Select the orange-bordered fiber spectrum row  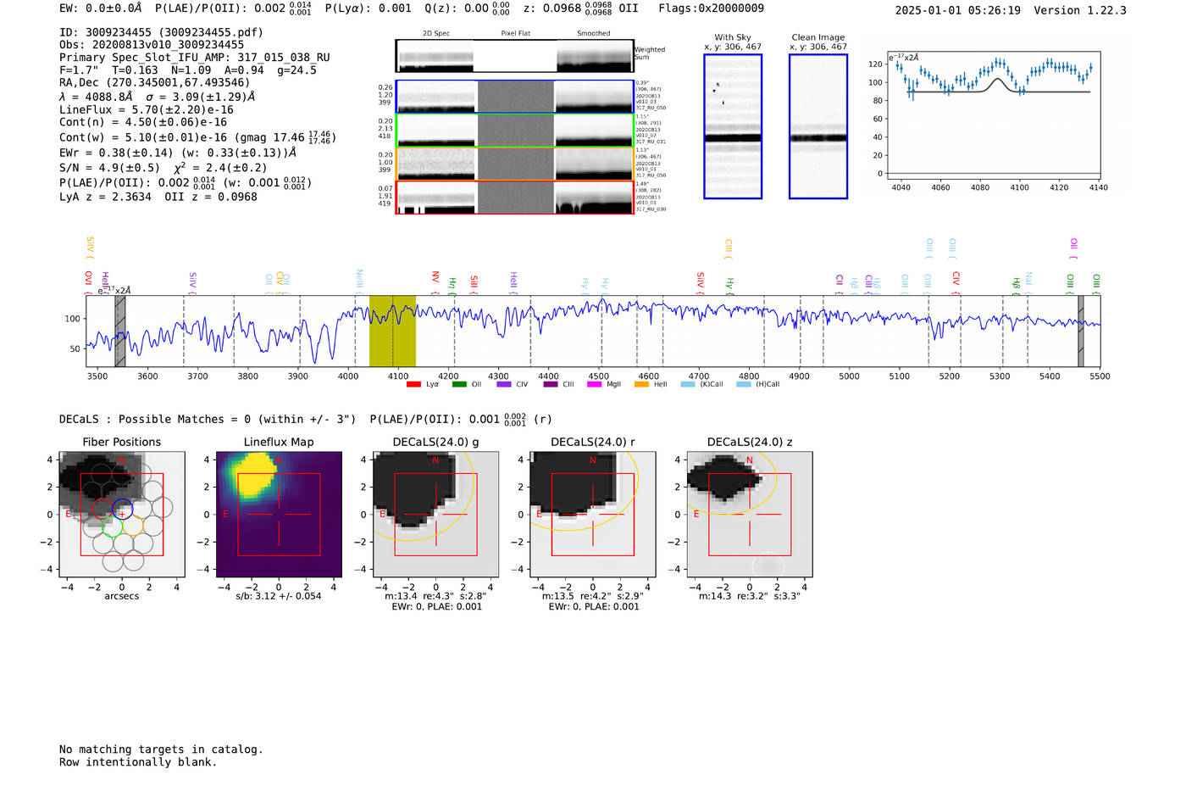(x=514, y=164)
